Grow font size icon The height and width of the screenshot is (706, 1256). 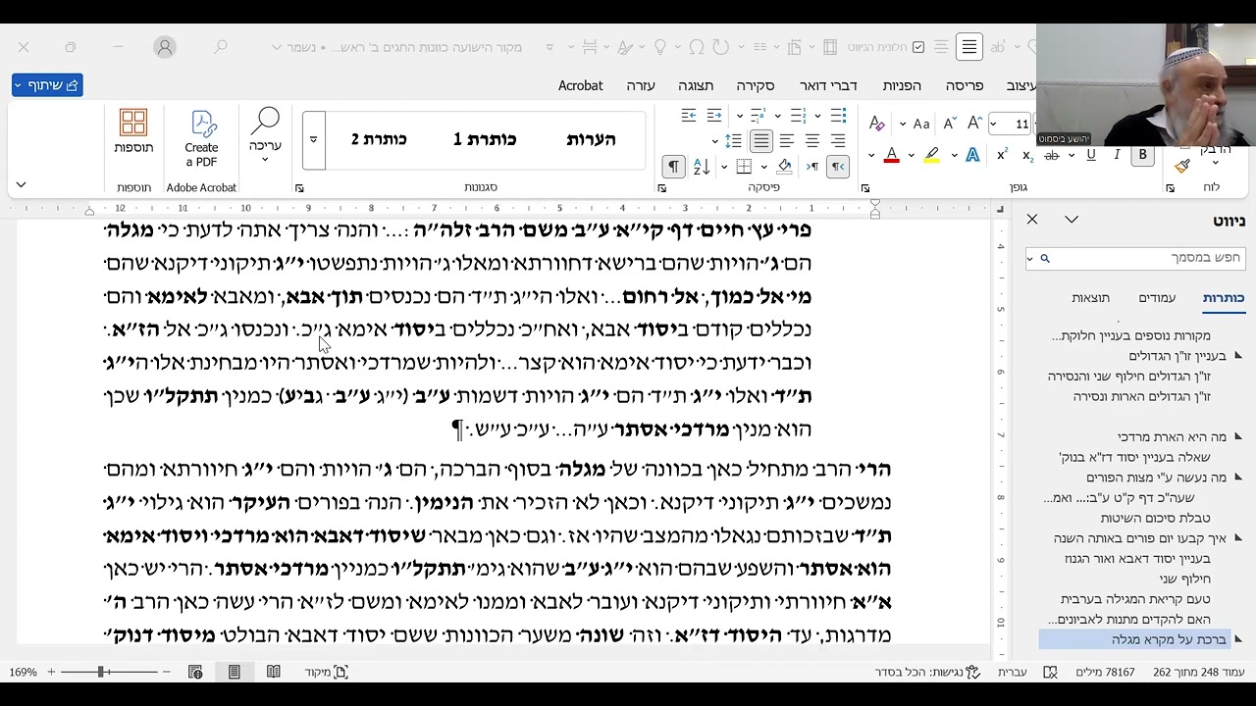pos(974,124)
